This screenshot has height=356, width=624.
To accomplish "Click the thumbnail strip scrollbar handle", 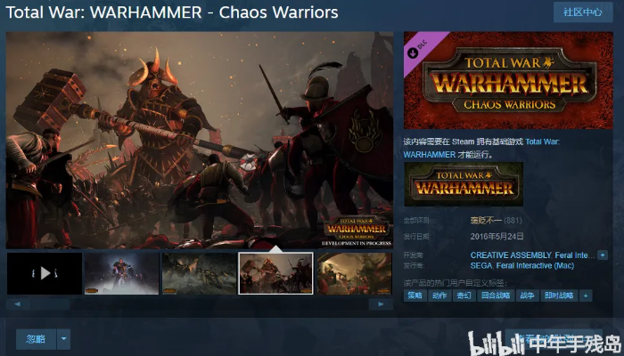I will (x=50, y=304).
